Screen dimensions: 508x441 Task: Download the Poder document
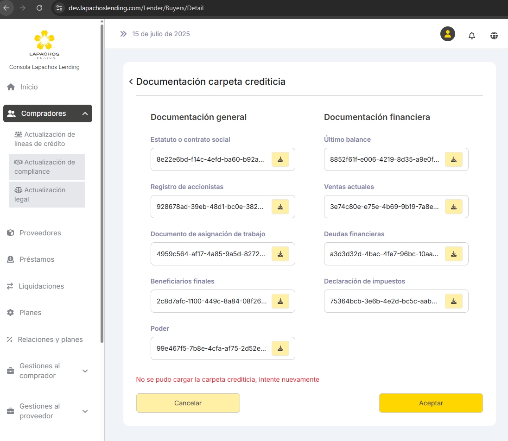(280, 348)
